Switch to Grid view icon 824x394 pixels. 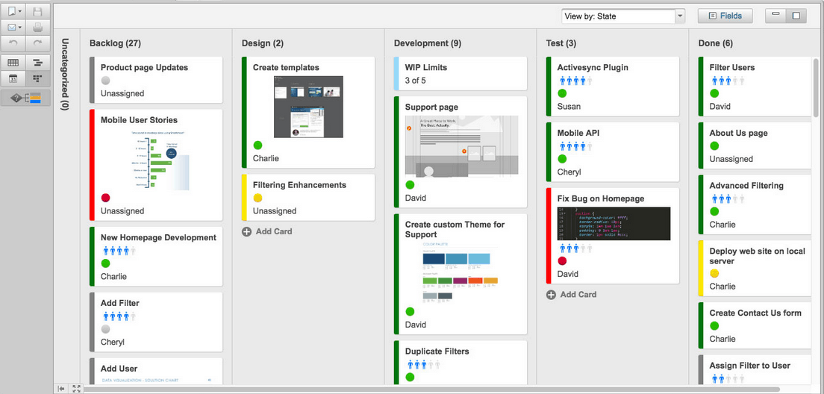13,63
